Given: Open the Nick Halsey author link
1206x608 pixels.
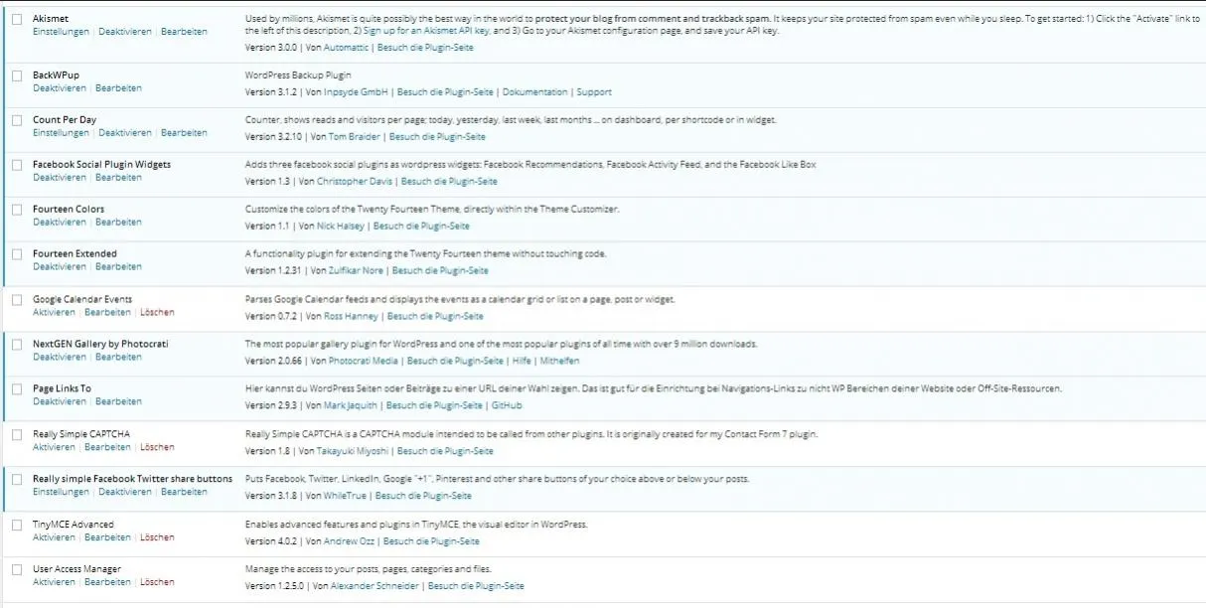Looking at the screenshot, I should tap(341, 227).
